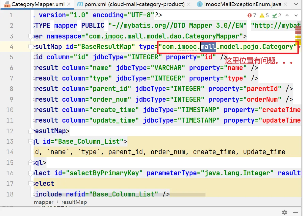Close the CategoryMapper.xml tab
Screen dimensions: 303x216
pyautogui.click(x=69, y=4)
